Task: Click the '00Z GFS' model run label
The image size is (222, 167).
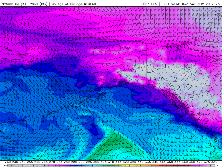Action: click(150, 4)
